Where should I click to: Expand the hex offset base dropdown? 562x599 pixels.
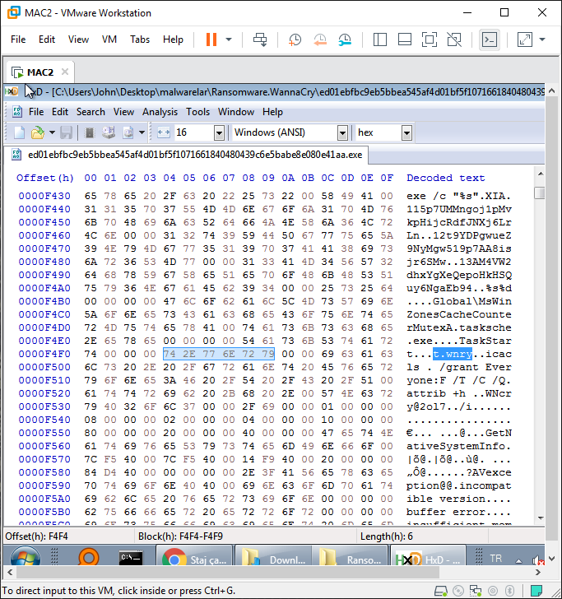click(406, 133)
